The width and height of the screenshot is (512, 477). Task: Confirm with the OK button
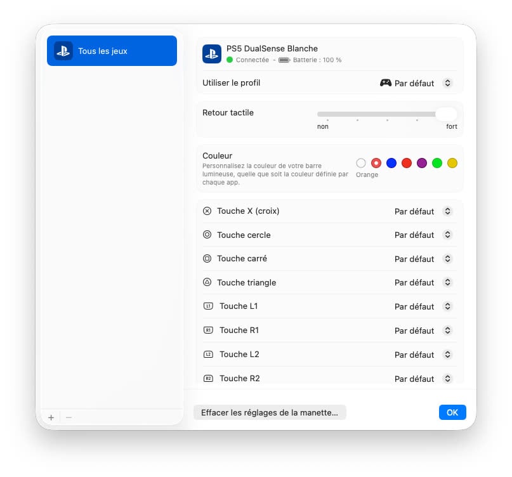(452, 412)
